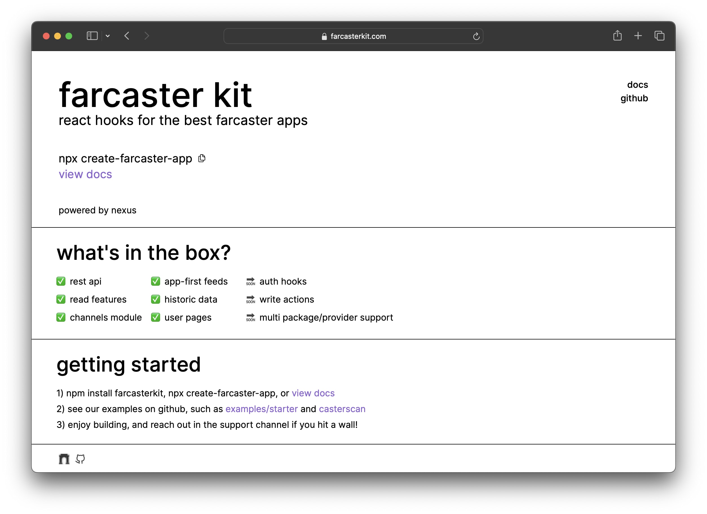
Task: Click the Farcaster arch icon in footer
Action: coord(64,459)
